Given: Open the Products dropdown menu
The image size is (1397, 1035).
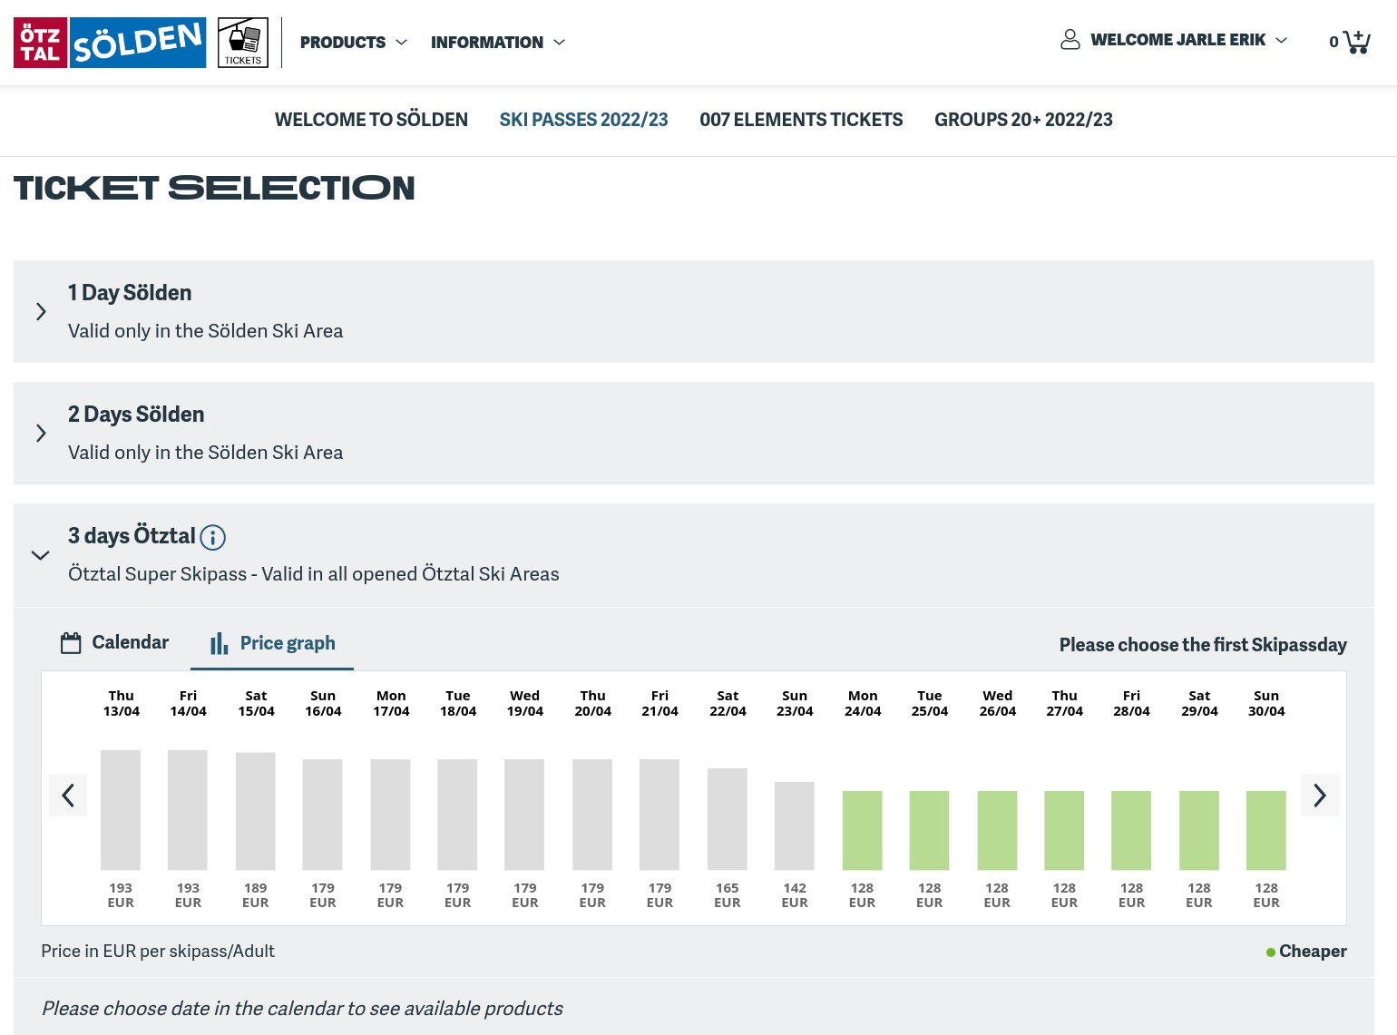Looking at the screenshot, I should click(354, 43).
